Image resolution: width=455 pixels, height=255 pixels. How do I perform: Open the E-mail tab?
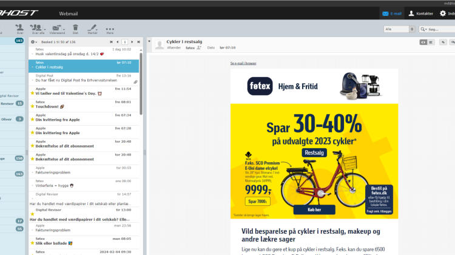click(x=392, y=13)
